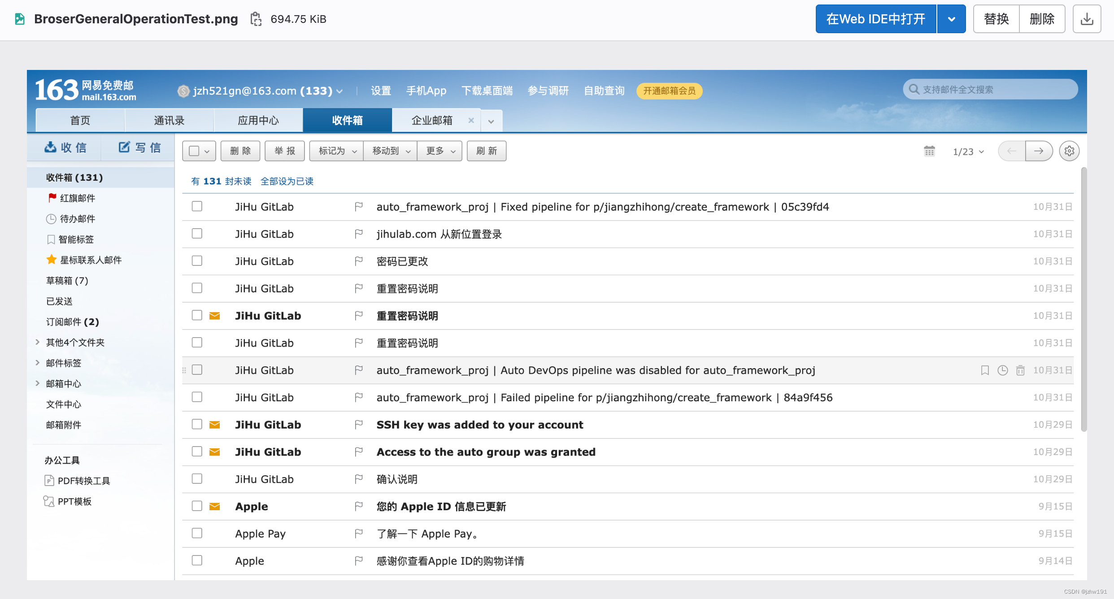Flag the SSH key email using its flag icon
The height and width of the screenshot is (599, 1114).
point(358,424)
